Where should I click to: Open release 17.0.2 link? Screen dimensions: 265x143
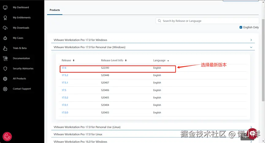pyautogui.click(x=65, y=98)
